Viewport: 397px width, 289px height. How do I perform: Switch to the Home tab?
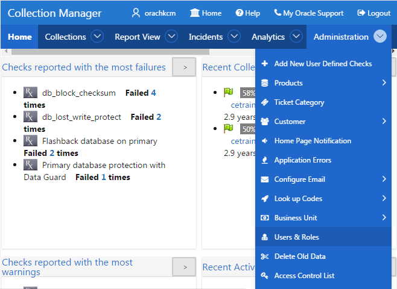coord(19,37)
